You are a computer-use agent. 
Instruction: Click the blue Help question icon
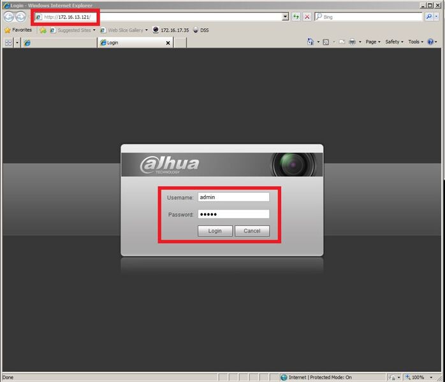pos(430,42)
